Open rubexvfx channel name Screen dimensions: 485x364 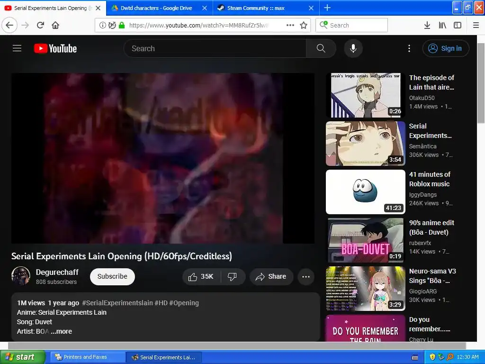(x=420, y=243)
